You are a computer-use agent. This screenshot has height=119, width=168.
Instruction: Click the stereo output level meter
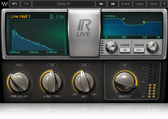(x=152, y=81)
